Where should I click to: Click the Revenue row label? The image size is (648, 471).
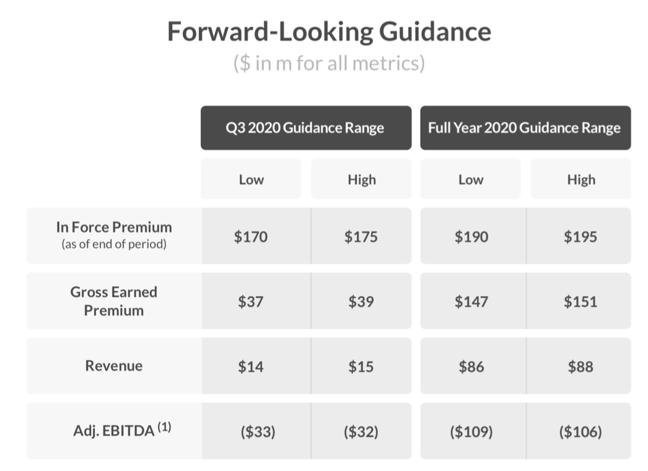coord(114,366)
